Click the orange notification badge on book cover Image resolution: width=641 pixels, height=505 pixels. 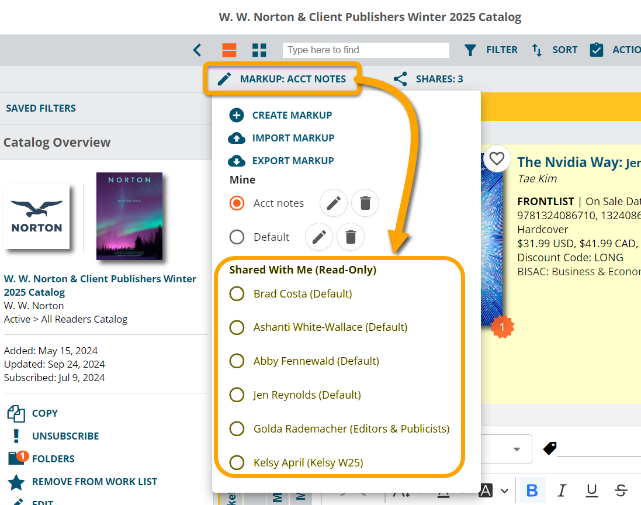click(502, 327)
